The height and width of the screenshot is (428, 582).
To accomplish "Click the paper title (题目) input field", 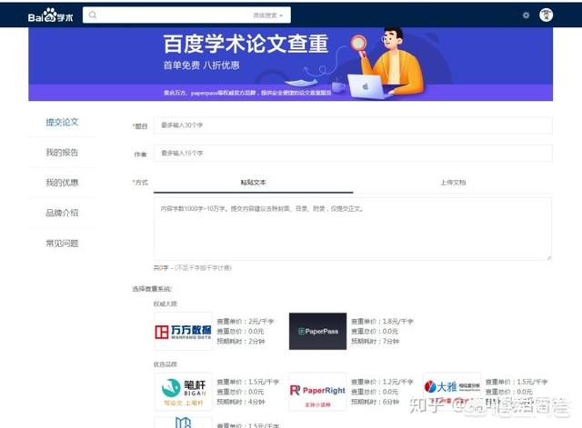I will 353,125.
